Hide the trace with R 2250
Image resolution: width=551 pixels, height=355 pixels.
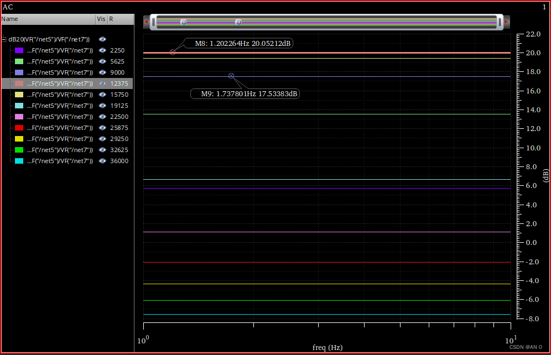[x=102, y=50]
